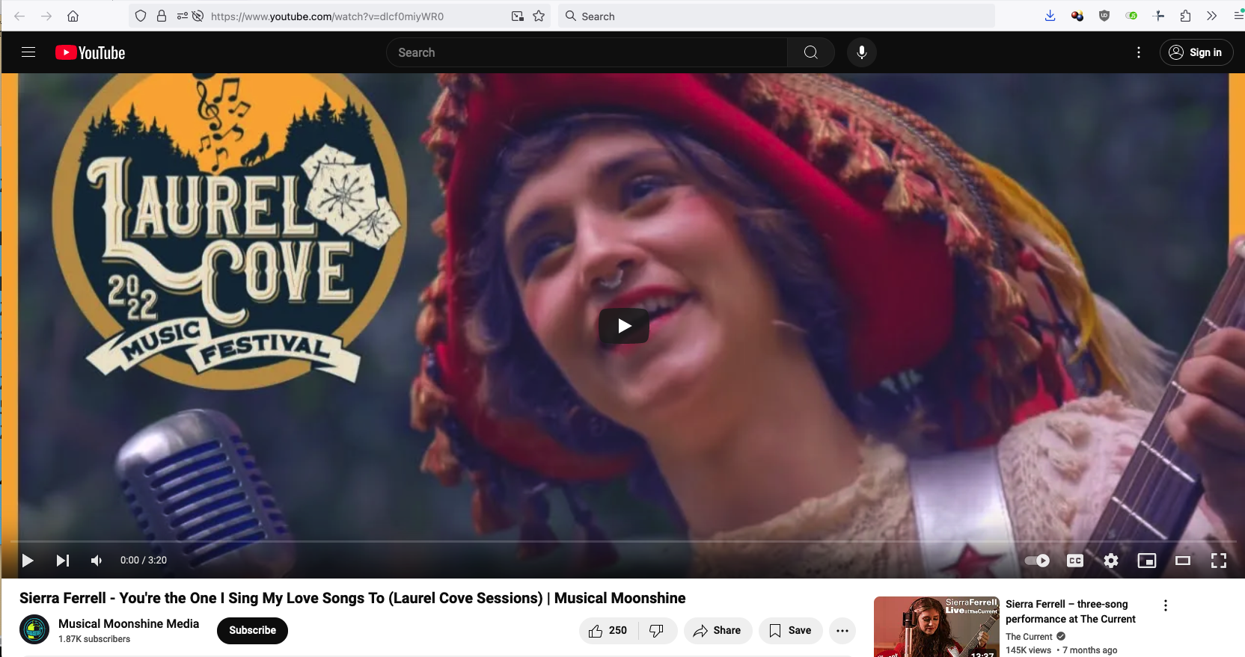
Task: Sign in to YouTube
Action: click(1196, 52)
